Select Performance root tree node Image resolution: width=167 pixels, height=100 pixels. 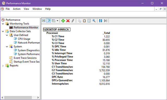click(x=13, y=20)
